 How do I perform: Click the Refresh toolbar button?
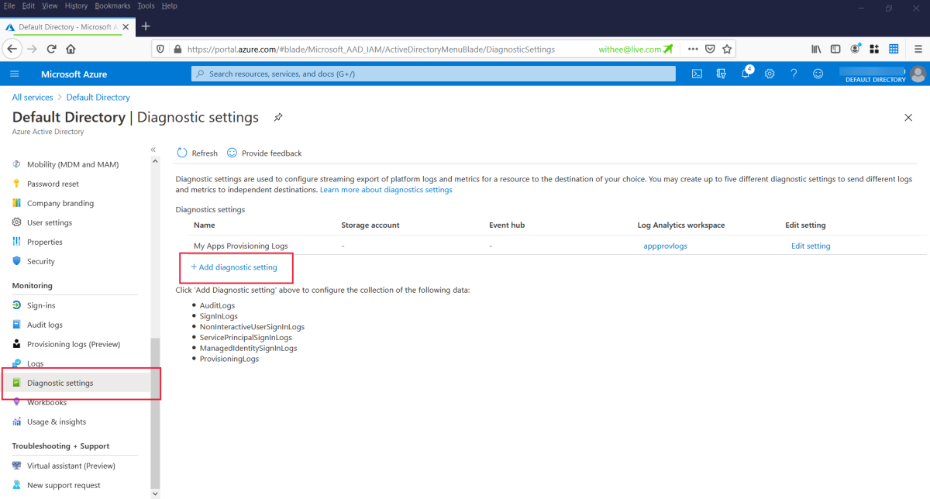coord(197,153)
